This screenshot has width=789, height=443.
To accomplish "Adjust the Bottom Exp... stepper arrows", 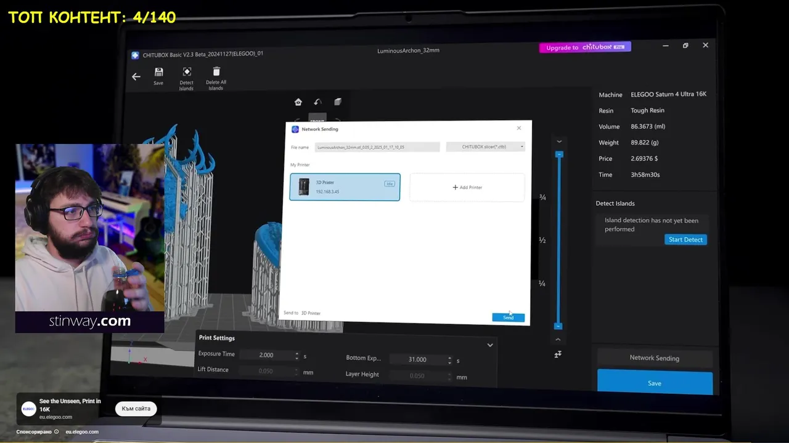I will pos(450,360).
